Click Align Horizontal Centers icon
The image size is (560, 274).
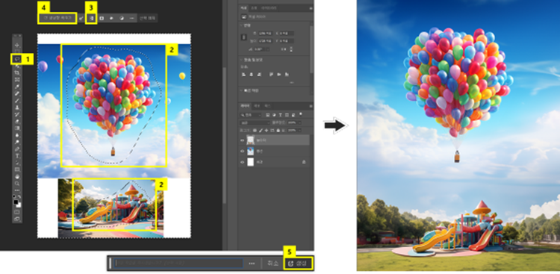(x=251, y=75)
